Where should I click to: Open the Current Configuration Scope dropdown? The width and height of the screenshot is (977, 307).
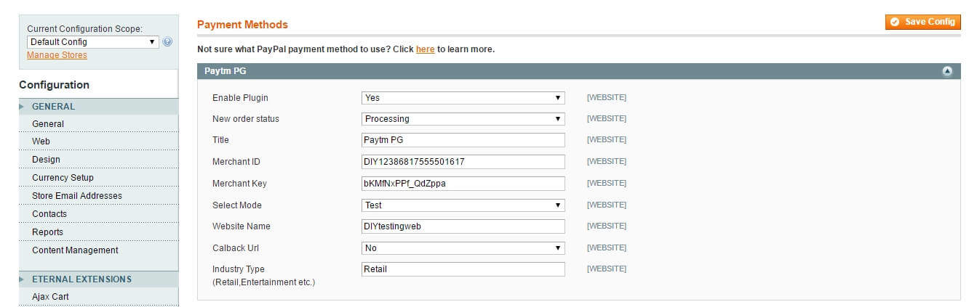click(x=92, y=42)
